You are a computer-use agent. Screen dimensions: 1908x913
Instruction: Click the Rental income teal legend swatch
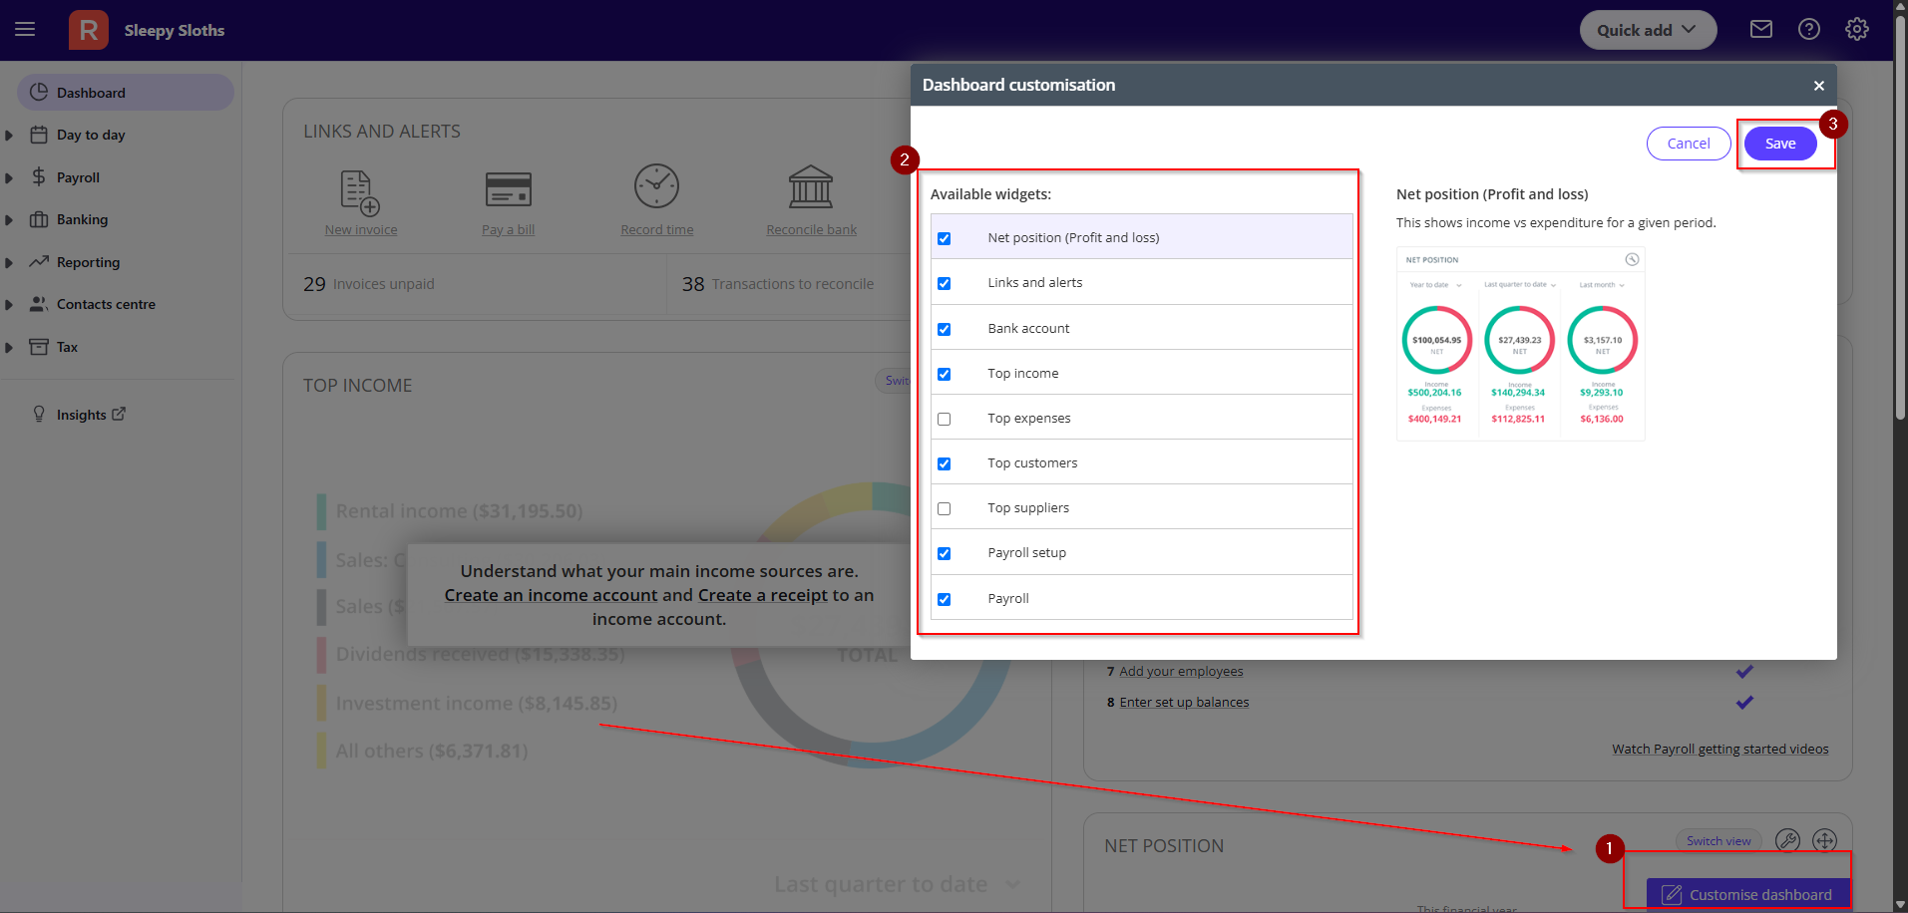tap(321, 511)
